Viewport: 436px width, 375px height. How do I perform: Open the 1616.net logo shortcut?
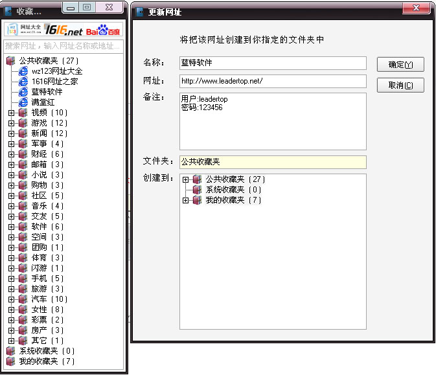(63, 30)
